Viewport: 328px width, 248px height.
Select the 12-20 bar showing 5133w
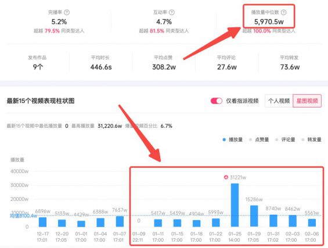[62, 223]
